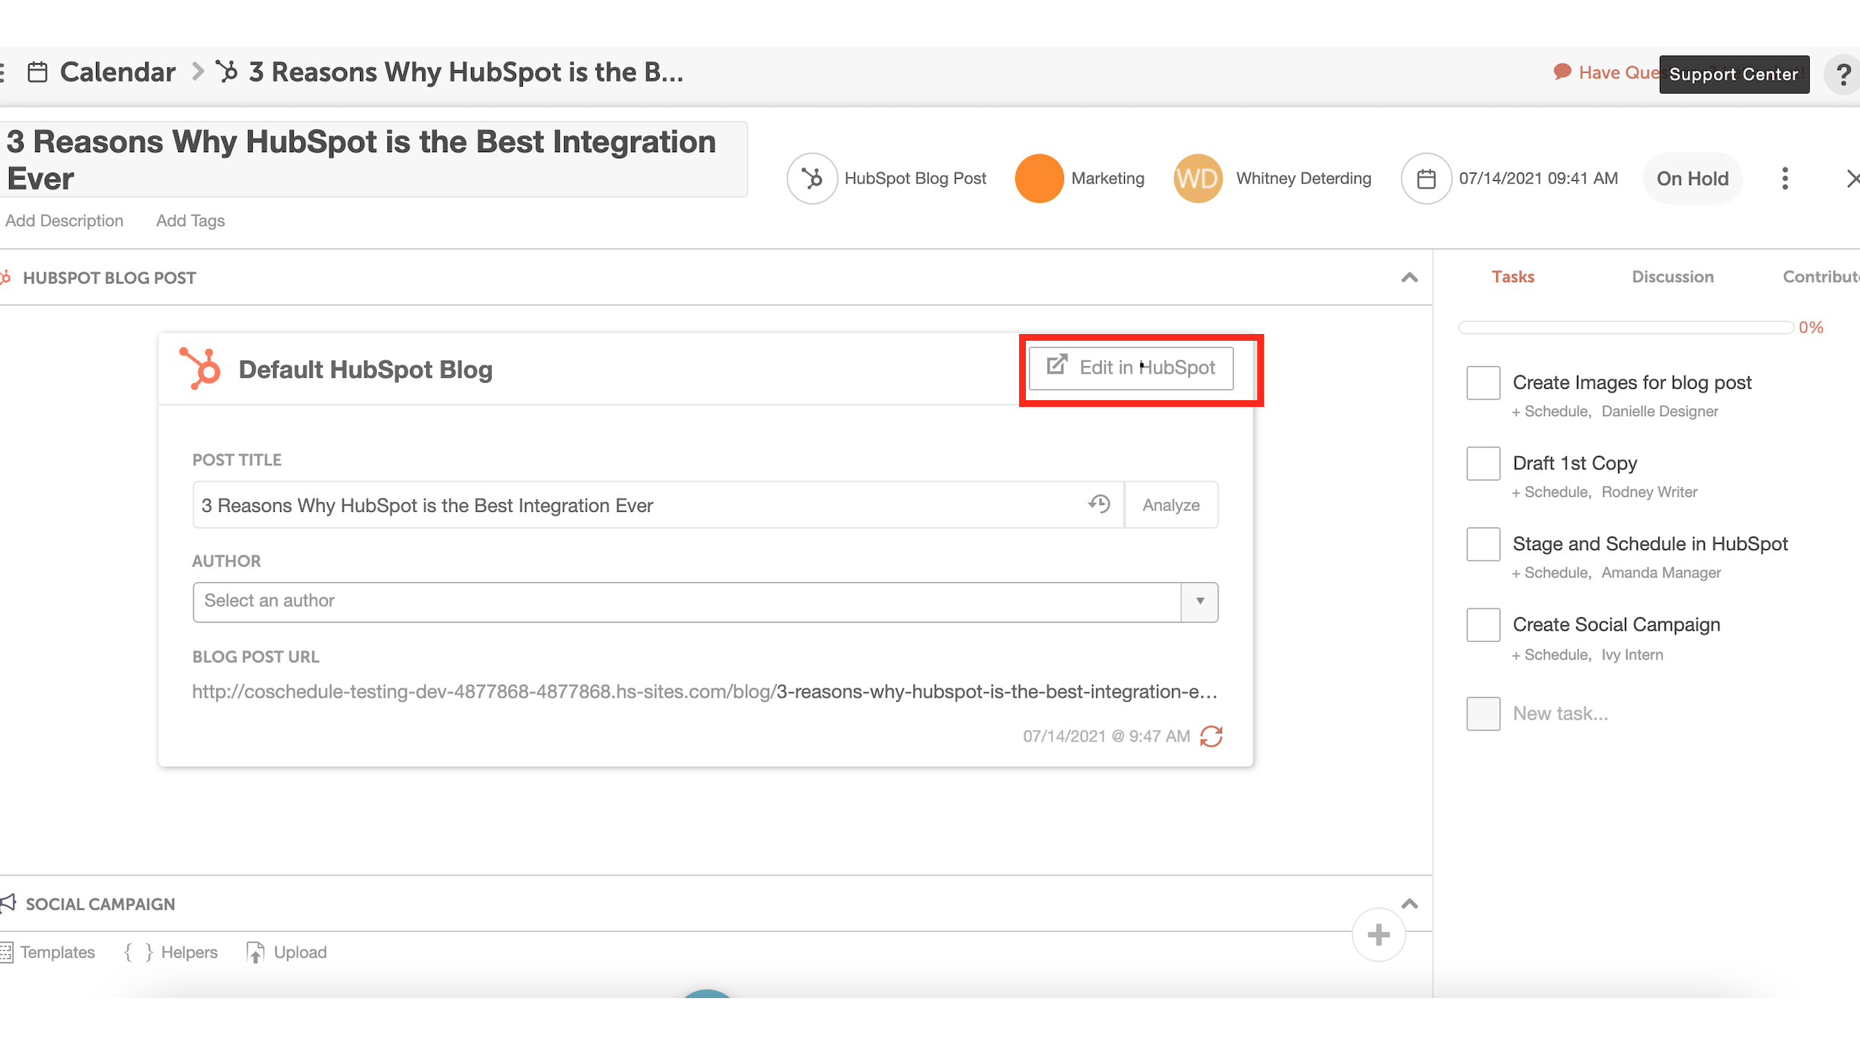
Task: Open revision history with the clock icon
Action: coord(1099,504)
